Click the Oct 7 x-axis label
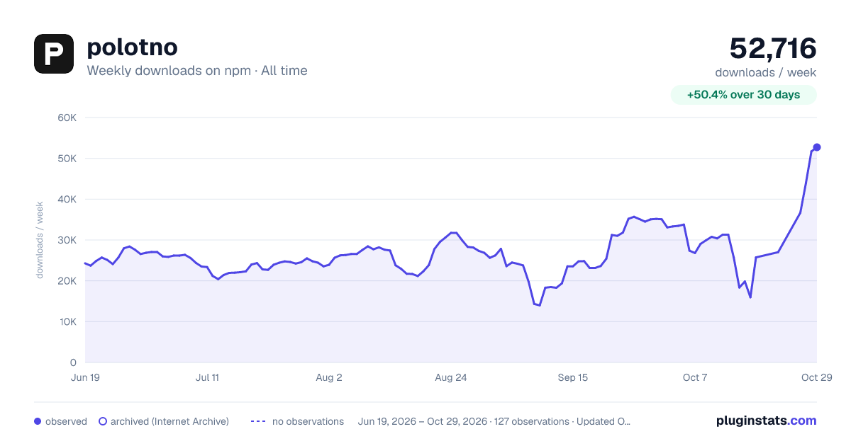Viewport: 851px width, 446px height. click(695, 377)
